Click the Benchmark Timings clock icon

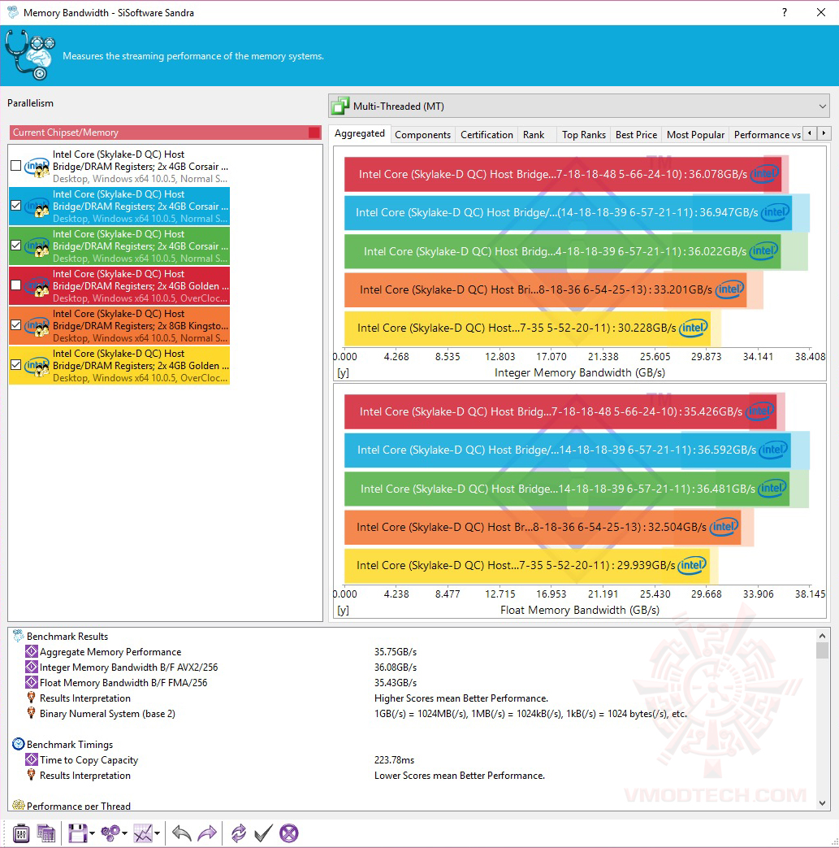click(19, 744)
